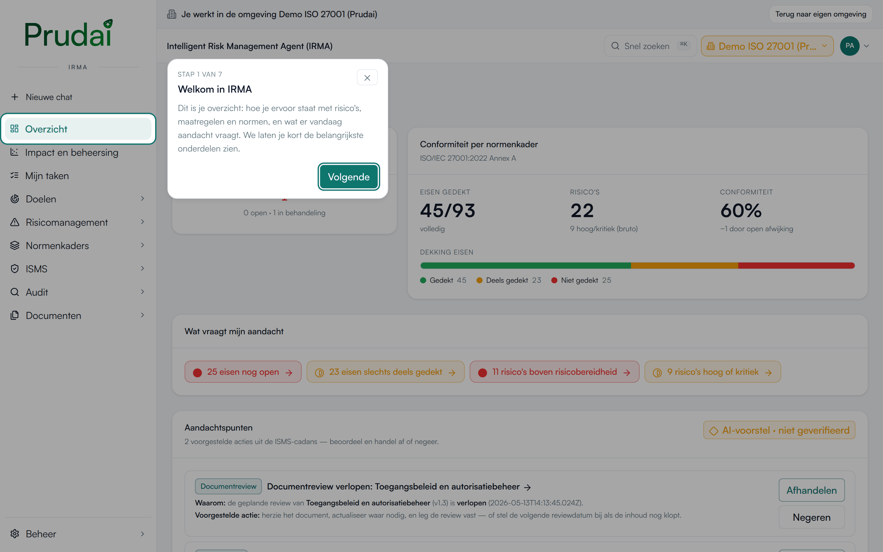Open the 25 eisen nog open chip
883x552 pixels.
click(x=243, y=372)
